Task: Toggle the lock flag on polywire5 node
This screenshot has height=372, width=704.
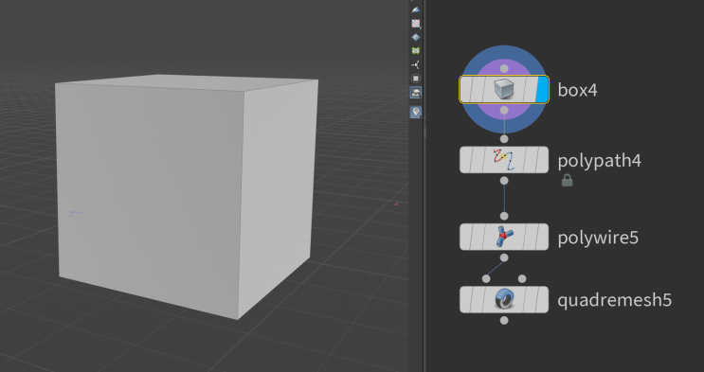Action: click(x=478, y=237)
